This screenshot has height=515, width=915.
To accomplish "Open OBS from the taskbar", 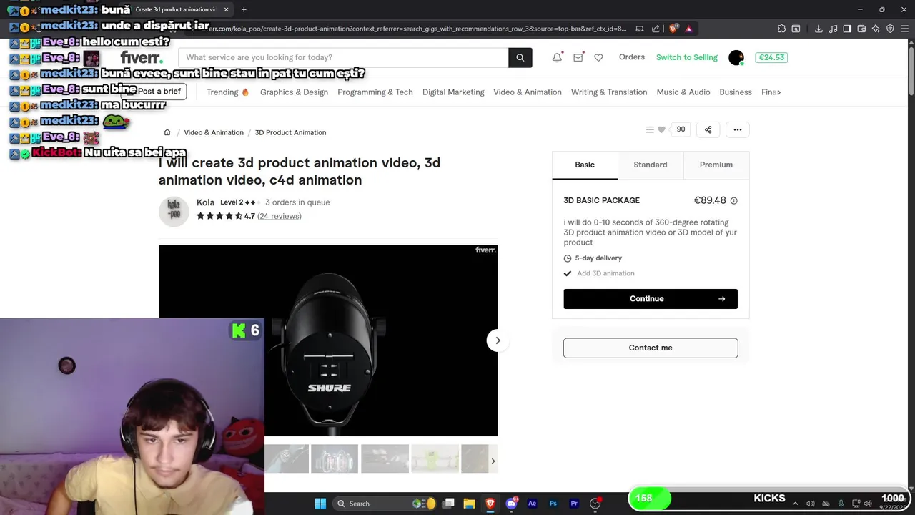I will [x=595, y=504].
